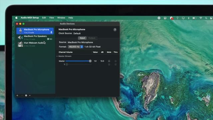Toggle Thru checkbox for the Master channel
This screenshot has width=213, height=120.
point(115,61)
